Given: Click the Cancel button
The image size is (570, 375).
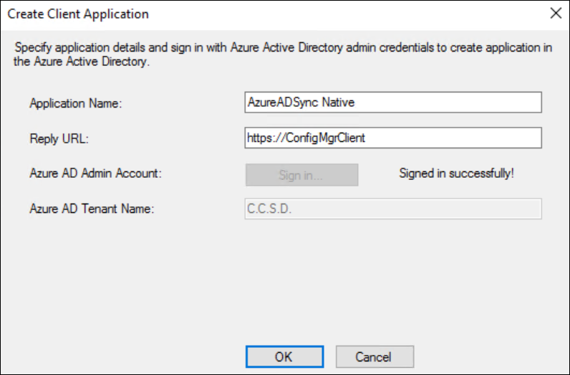Looking at the screenshot, I should tap(375, 356).
